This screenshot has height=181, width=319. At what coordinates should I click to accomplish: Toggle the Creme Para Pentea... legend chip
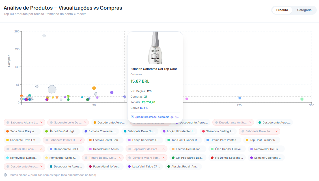223,140
